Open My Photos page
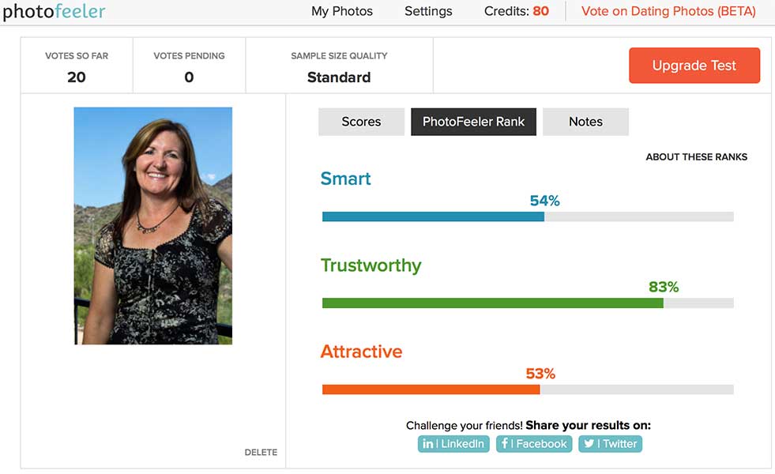This screenshot has width=775, height=474. coord(342,12)
